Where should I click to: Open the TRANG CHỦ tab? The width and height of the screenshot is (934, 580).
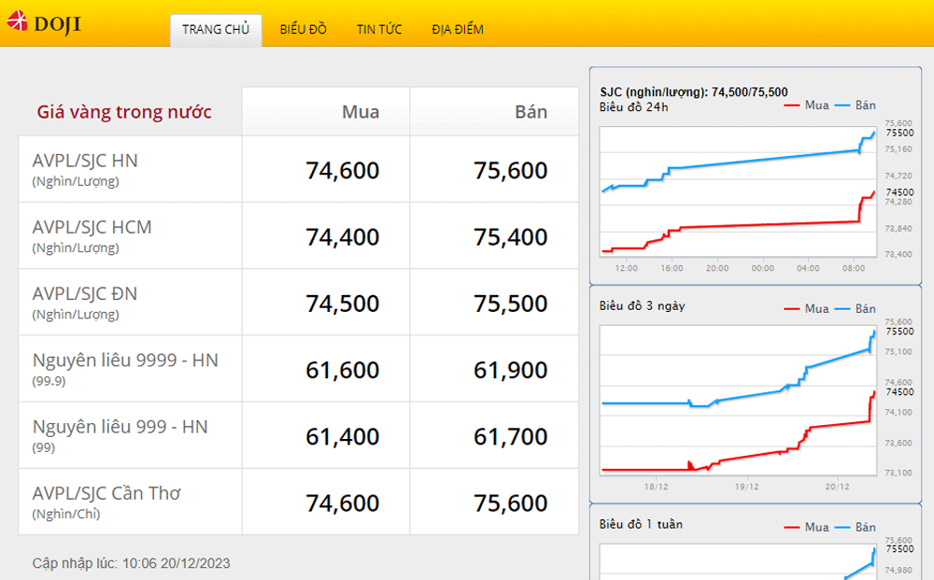216,30
